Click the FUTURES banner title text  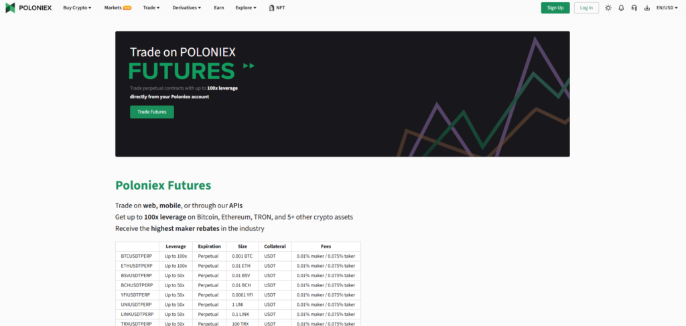(x=182, y=71)
